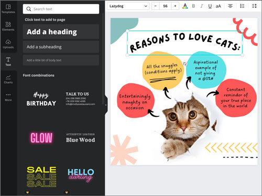Image resolution: width=262 pixels, height=196 pixels.
Task: Open the Uploads panel icon
Action: (8, 44)
